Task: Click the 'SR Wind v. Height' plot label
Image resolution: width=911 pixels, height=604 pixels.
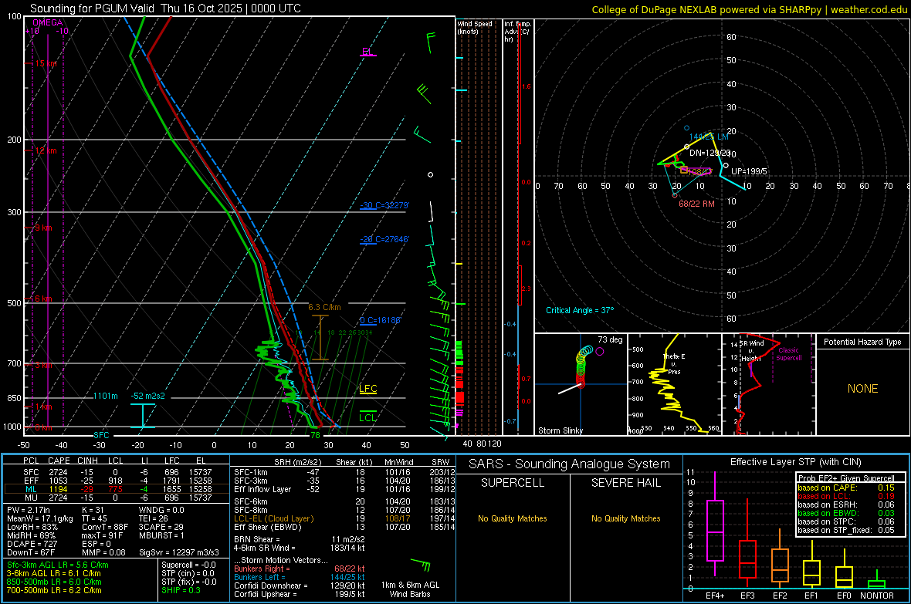Action: pyautogui.click(x=752, y=351)
